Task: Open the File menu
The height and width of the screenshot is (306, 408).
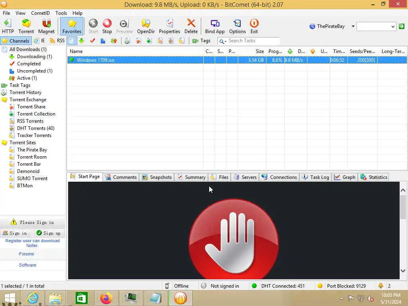Action: [6, 13]
